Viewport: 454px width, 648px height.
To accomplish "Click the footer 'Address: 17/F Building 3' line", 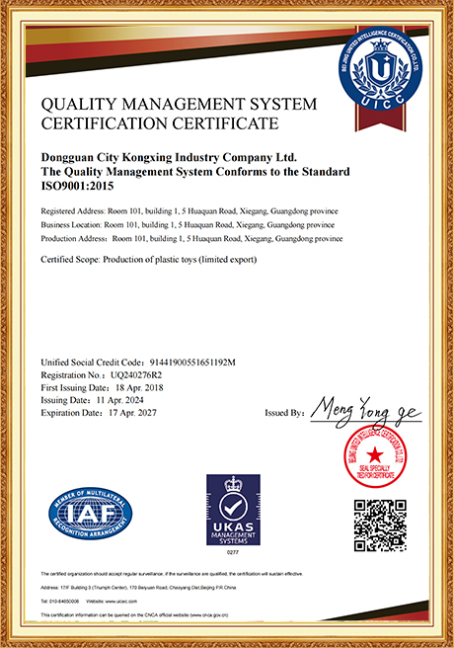I will 138,587.
